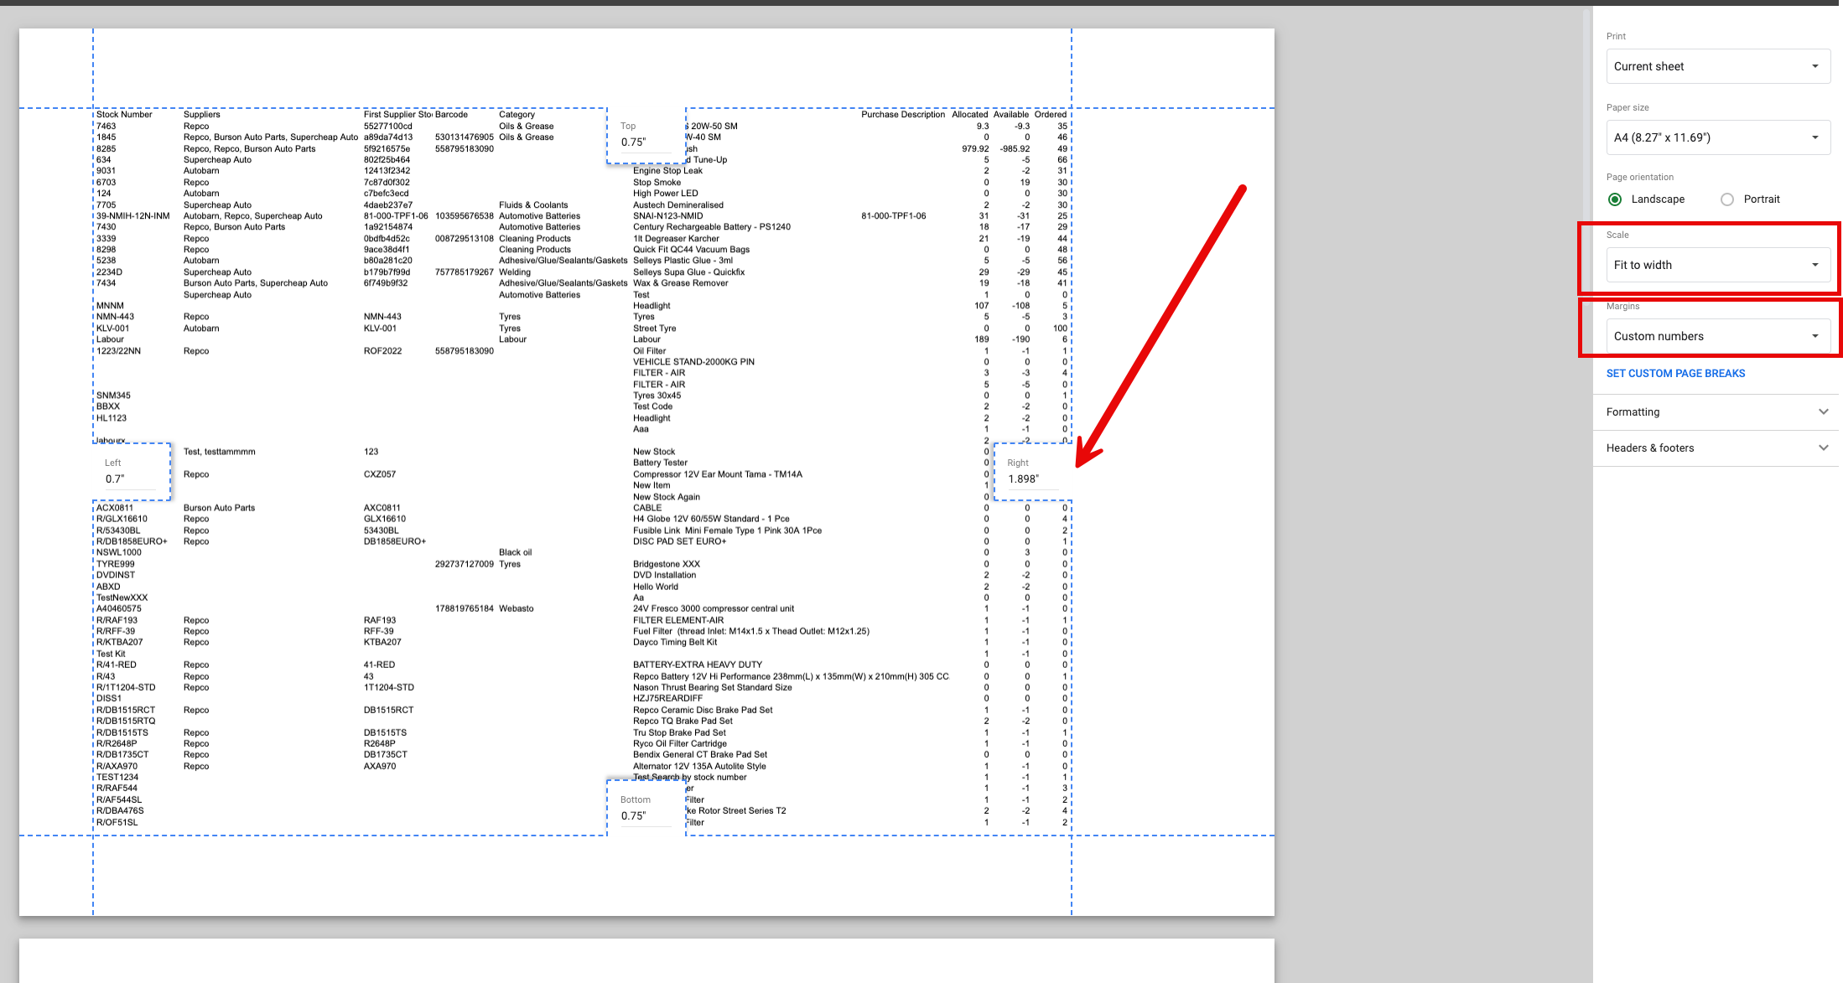The height and width of the screenshot is (983, 1843).
Task: Click SET CUSTOM PAGE BREAKS link
Action: click(1675, 374)
